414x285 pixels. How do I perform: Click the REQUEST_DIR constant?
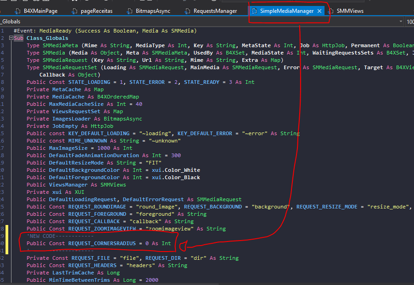163,258
